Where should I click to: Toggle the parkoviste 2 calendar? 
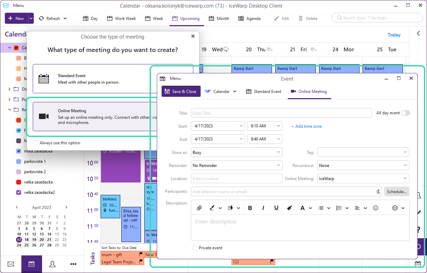coord(19,172)
